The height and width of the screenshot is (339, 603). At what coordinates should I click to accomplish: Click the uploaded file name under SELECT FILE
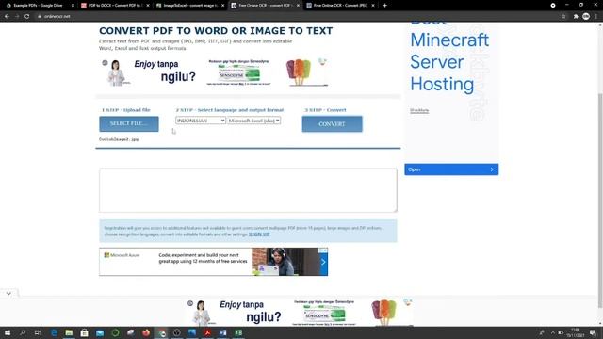119,139
